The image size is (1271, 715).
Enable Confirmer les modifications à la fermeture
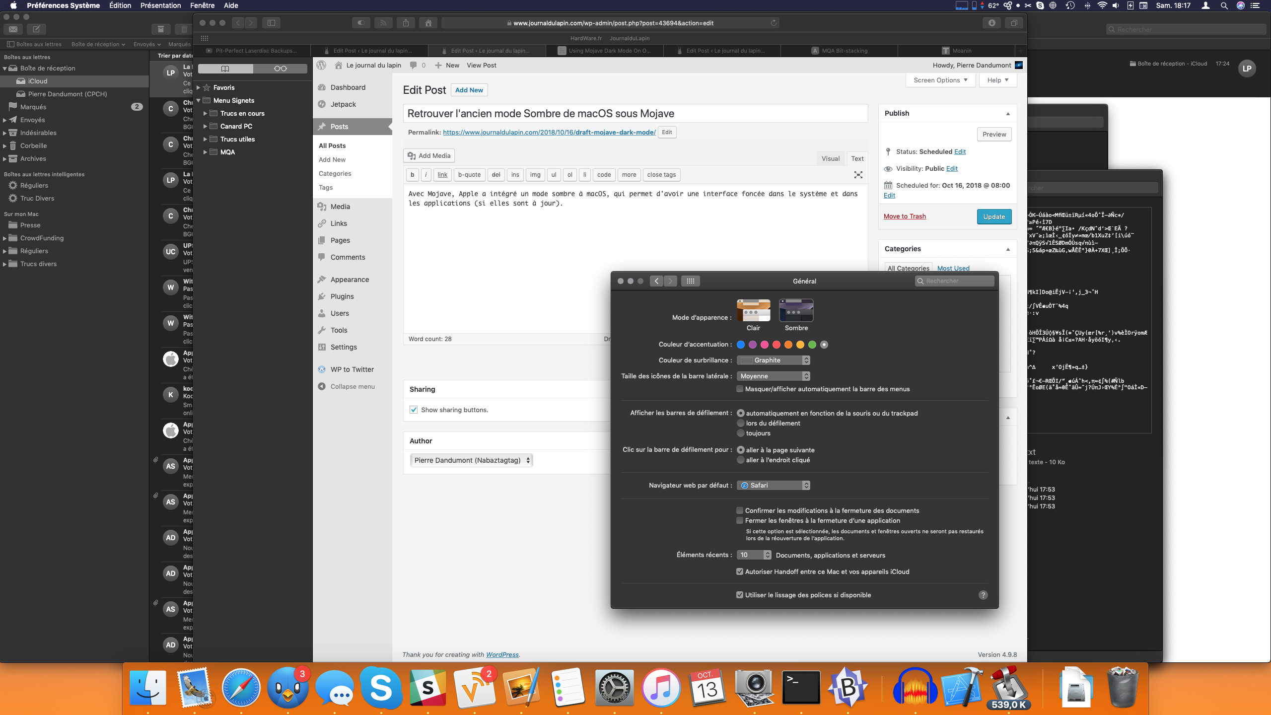tap(740, 510)
